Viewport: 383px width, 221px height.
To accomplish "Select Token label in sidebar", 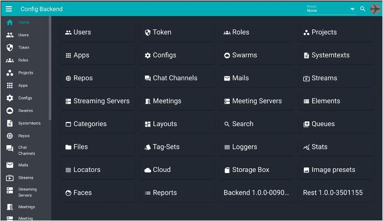I will coord(24,48).
